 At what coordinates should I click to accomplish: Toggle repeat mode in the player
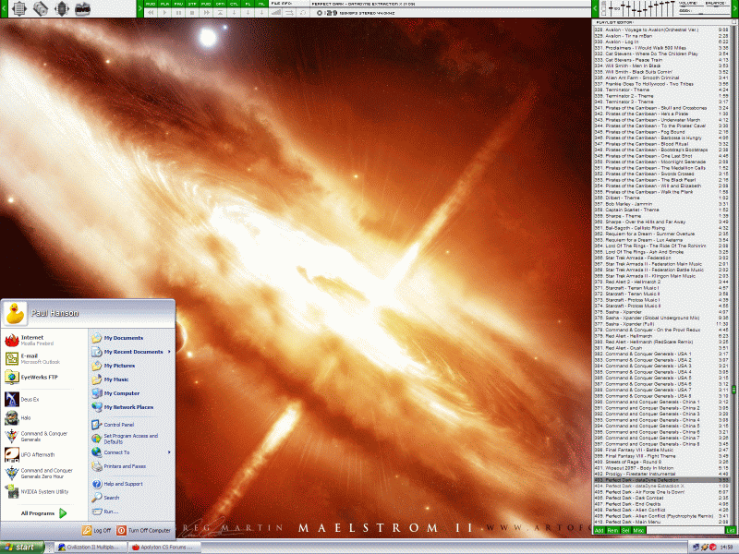(x=302, y=13)
